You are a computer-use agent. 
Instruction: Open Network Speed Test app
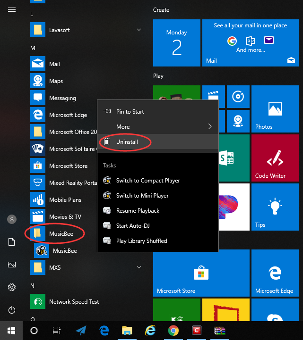point(87,301)
